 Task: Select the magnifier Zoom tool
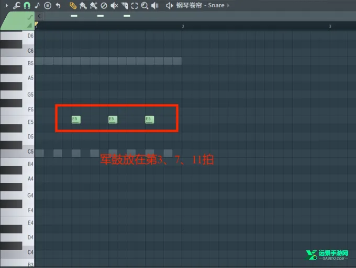(144, 5)
